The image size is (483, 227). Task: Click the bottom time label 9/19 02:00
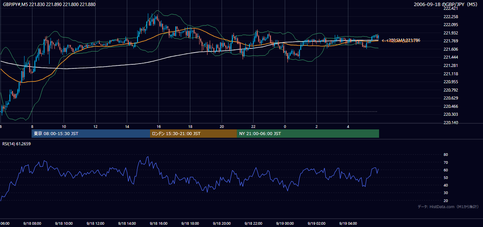[316, 223]
